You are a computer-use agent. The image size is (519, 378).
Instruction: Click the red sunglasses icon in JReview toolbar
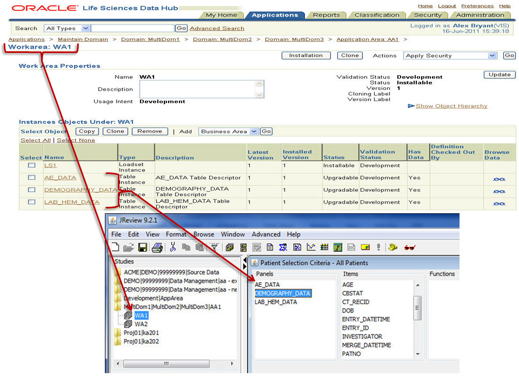click(x=409, y=247)
